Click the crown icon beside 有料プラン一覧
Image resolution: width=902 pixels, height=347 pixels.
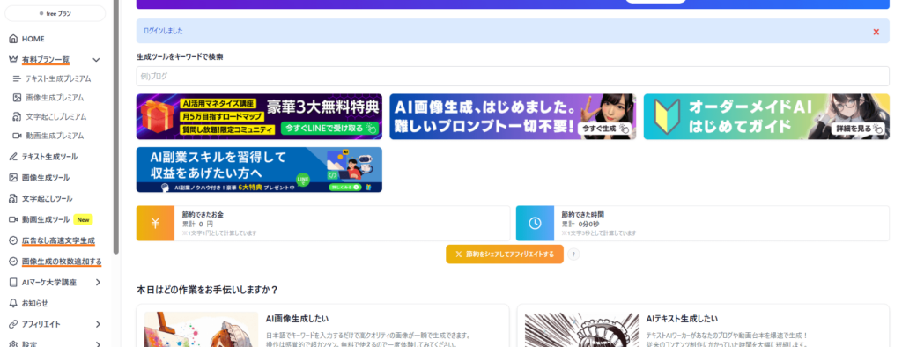(x=13, y=60)
